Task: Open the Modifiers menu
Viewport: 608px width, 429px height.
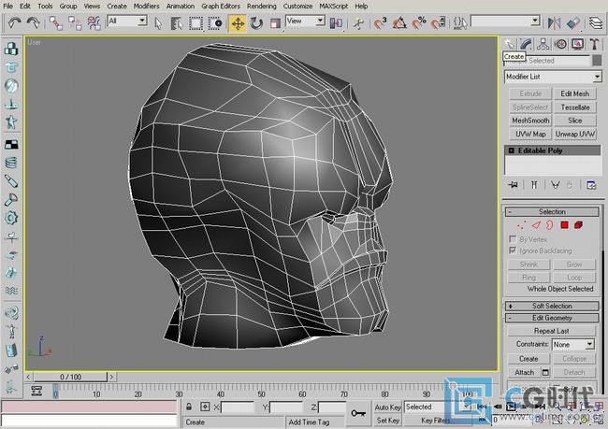Action: pyautogui.click(x=146, y=7)
